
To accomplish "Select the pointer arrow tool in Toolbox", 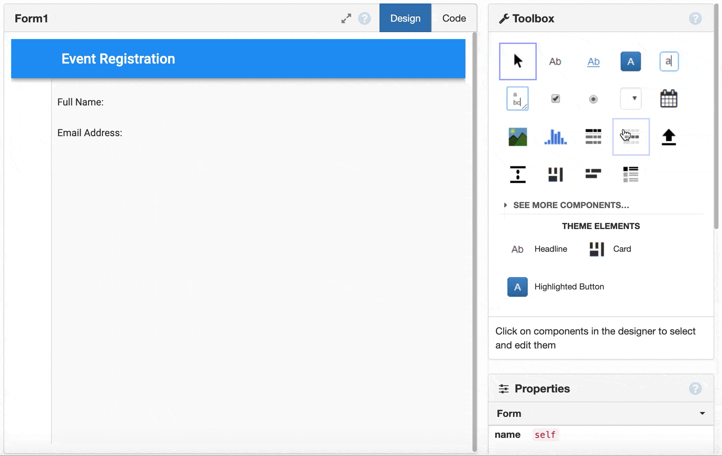I will [x=518, y=61].
